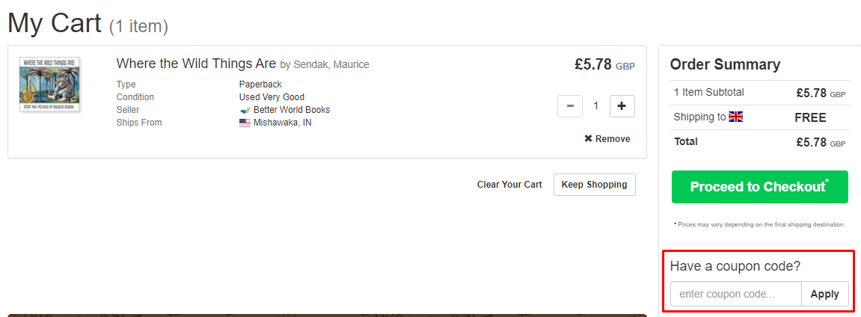Viewport: 861px width, 317px height.
Task: Focus the enter coupon code field
Action: point(735,294)
